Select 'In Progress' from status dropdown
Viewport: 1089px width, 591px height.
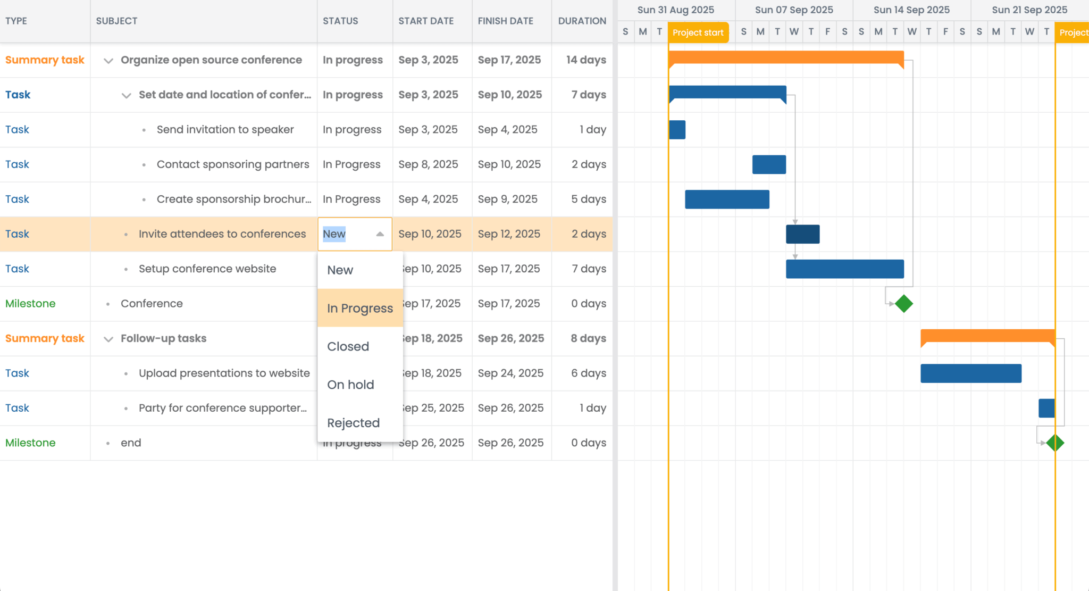point(360,309)
